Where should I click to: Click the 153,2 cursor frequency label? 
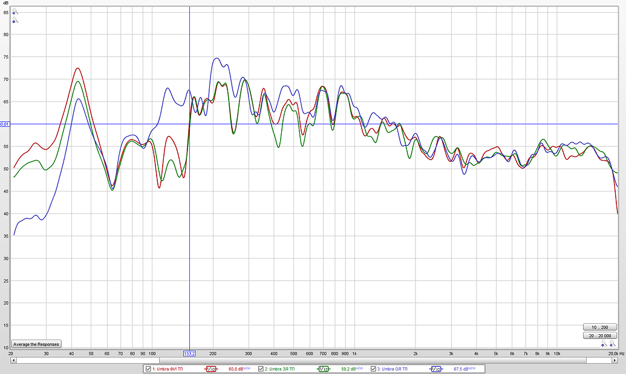point(190,353)
